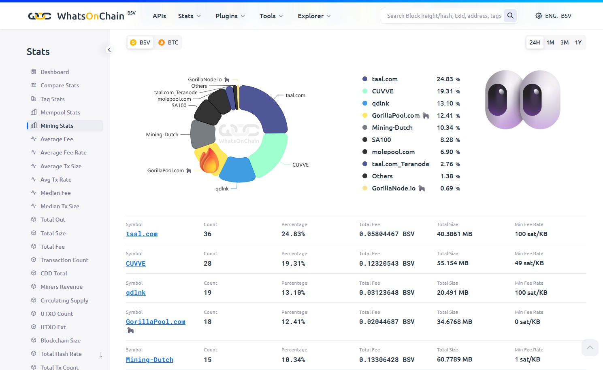603x370 pixels.
Task: Click the scroll-to-top arrow button
Action: click(x=590, y=348)
